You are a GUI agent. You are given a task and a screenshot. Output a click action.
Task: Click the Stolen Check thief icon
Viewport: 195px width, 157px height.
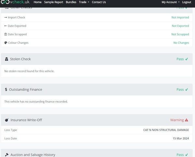coord(6,59)
